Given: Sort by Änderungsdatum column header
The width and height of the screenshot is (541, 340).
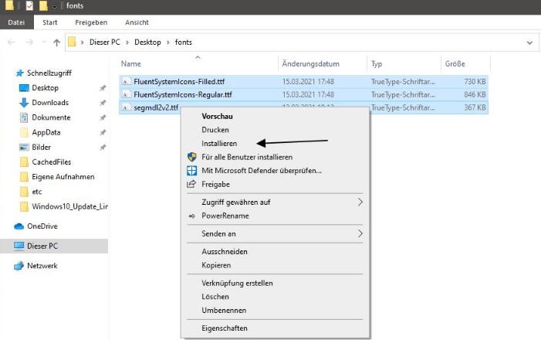Looking at the screenshot, I should click(310, 64).
